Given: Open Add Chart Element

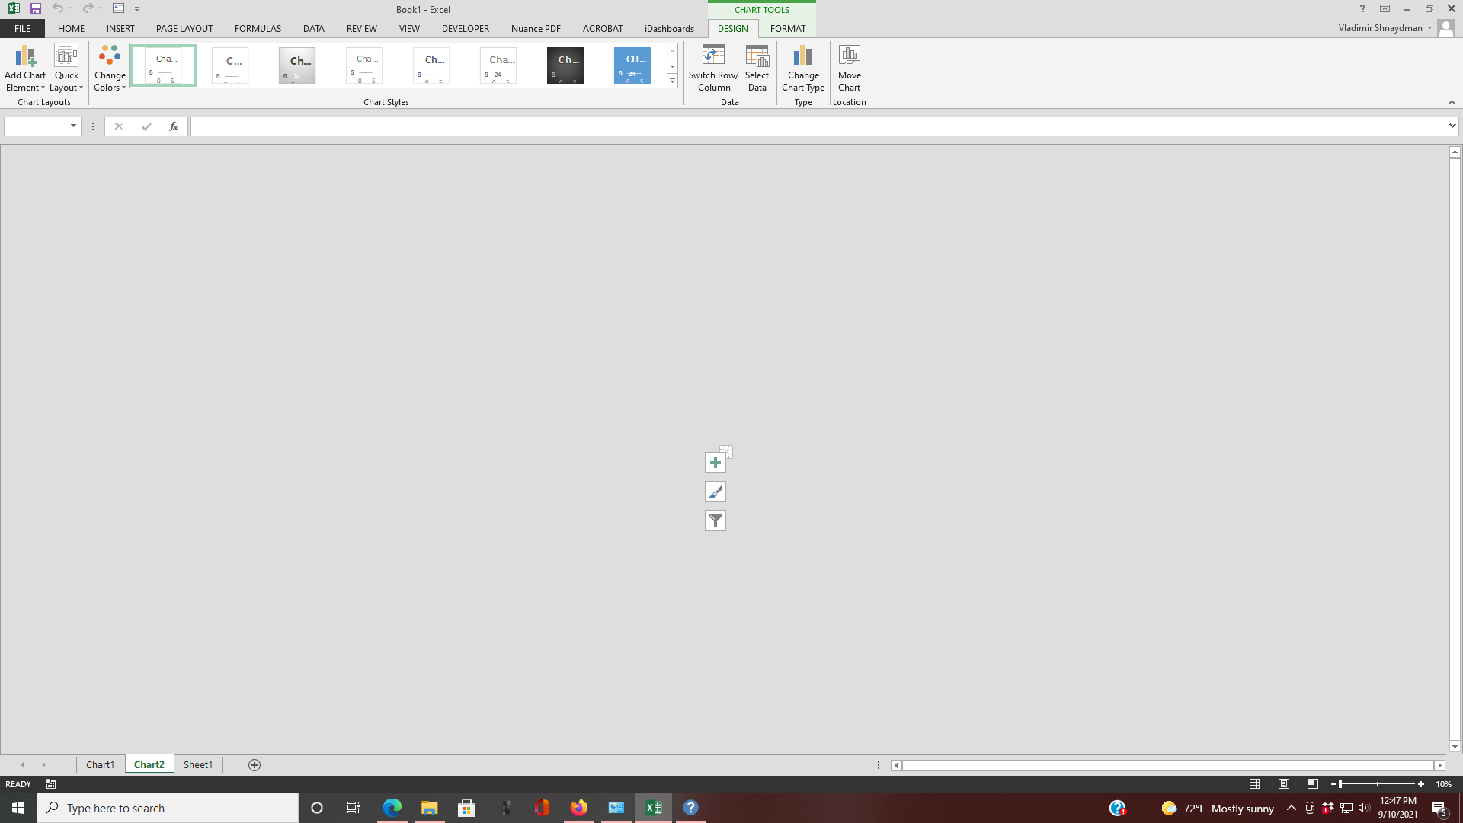Looking at the screenshot, I should [25, 67].
